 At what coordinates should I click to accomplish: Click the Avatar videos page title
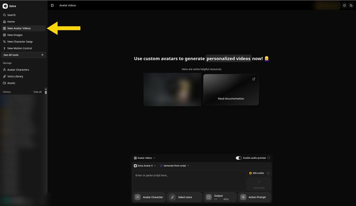68,6
